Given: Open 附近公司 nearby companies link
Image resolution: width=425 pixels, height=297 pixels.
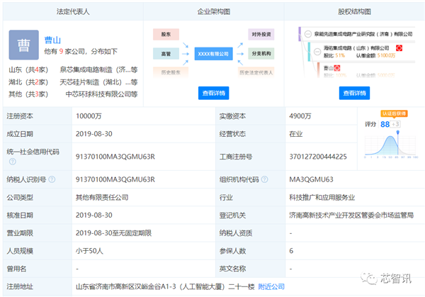Looking at the screenshot, I should pyautogui.click(x=272, y=288).
